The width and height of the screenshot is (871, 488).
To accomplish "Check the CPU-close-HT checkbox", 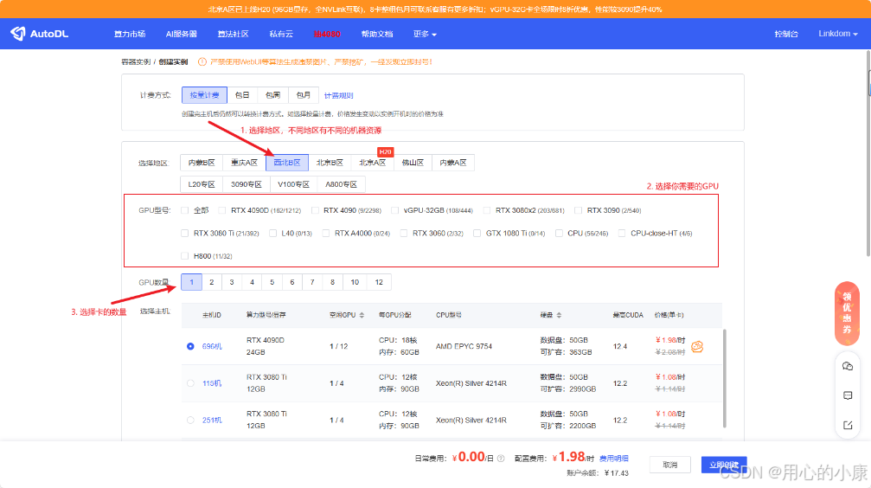I will 622,234.
